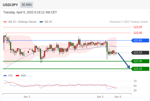Viewport: 150px width, 101px height.
Task: Click the RSI 70 axis label
Action: pos(135,81)
